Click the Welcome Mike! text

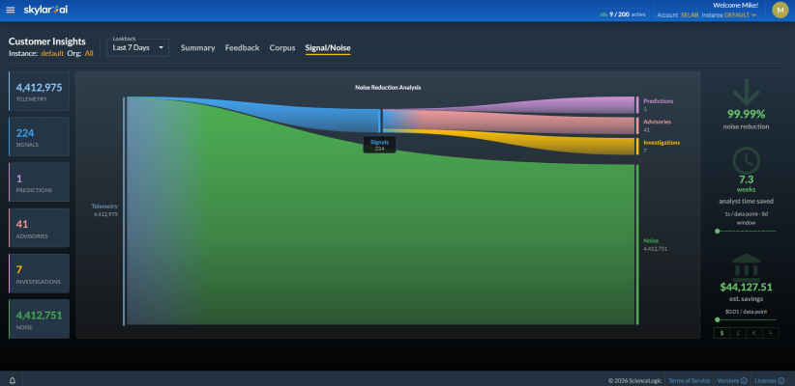click(x=735, y=5)
